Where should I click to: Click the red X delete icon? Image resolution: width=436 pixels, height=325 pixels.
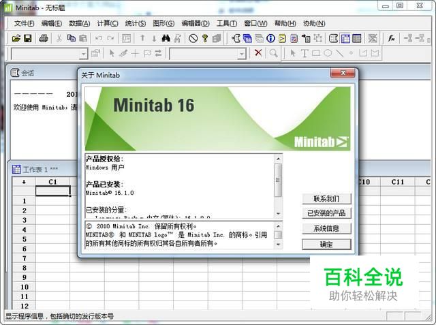coord(258,52)
